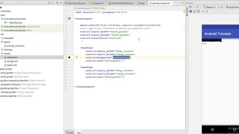Open build.gradle (Module: app)
The width and height of the screenshot is (239, 134).
[14, 77]
